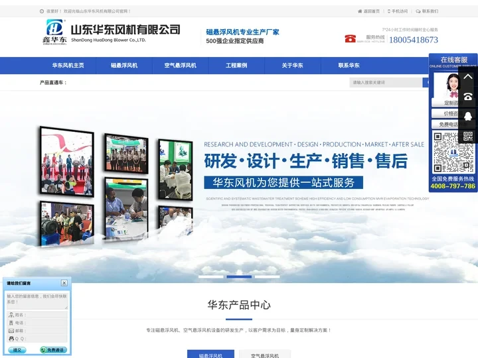
Task: Click the 免费通话 free call button
Action: click(x=54, y=350)
